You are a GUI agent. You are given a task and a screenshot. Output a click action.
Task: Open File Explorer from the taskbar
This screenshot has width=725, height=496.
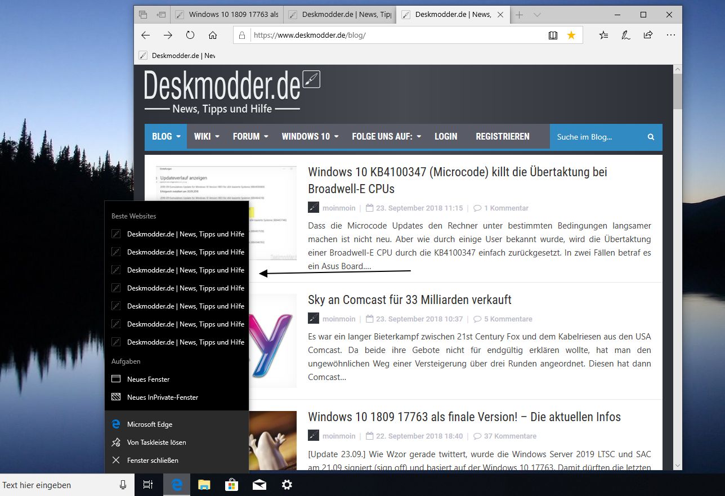tap(204, 485)
